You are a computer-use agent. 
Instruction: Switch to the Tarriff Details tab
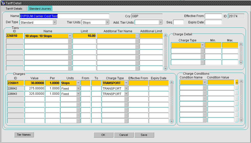pos(14,9)
